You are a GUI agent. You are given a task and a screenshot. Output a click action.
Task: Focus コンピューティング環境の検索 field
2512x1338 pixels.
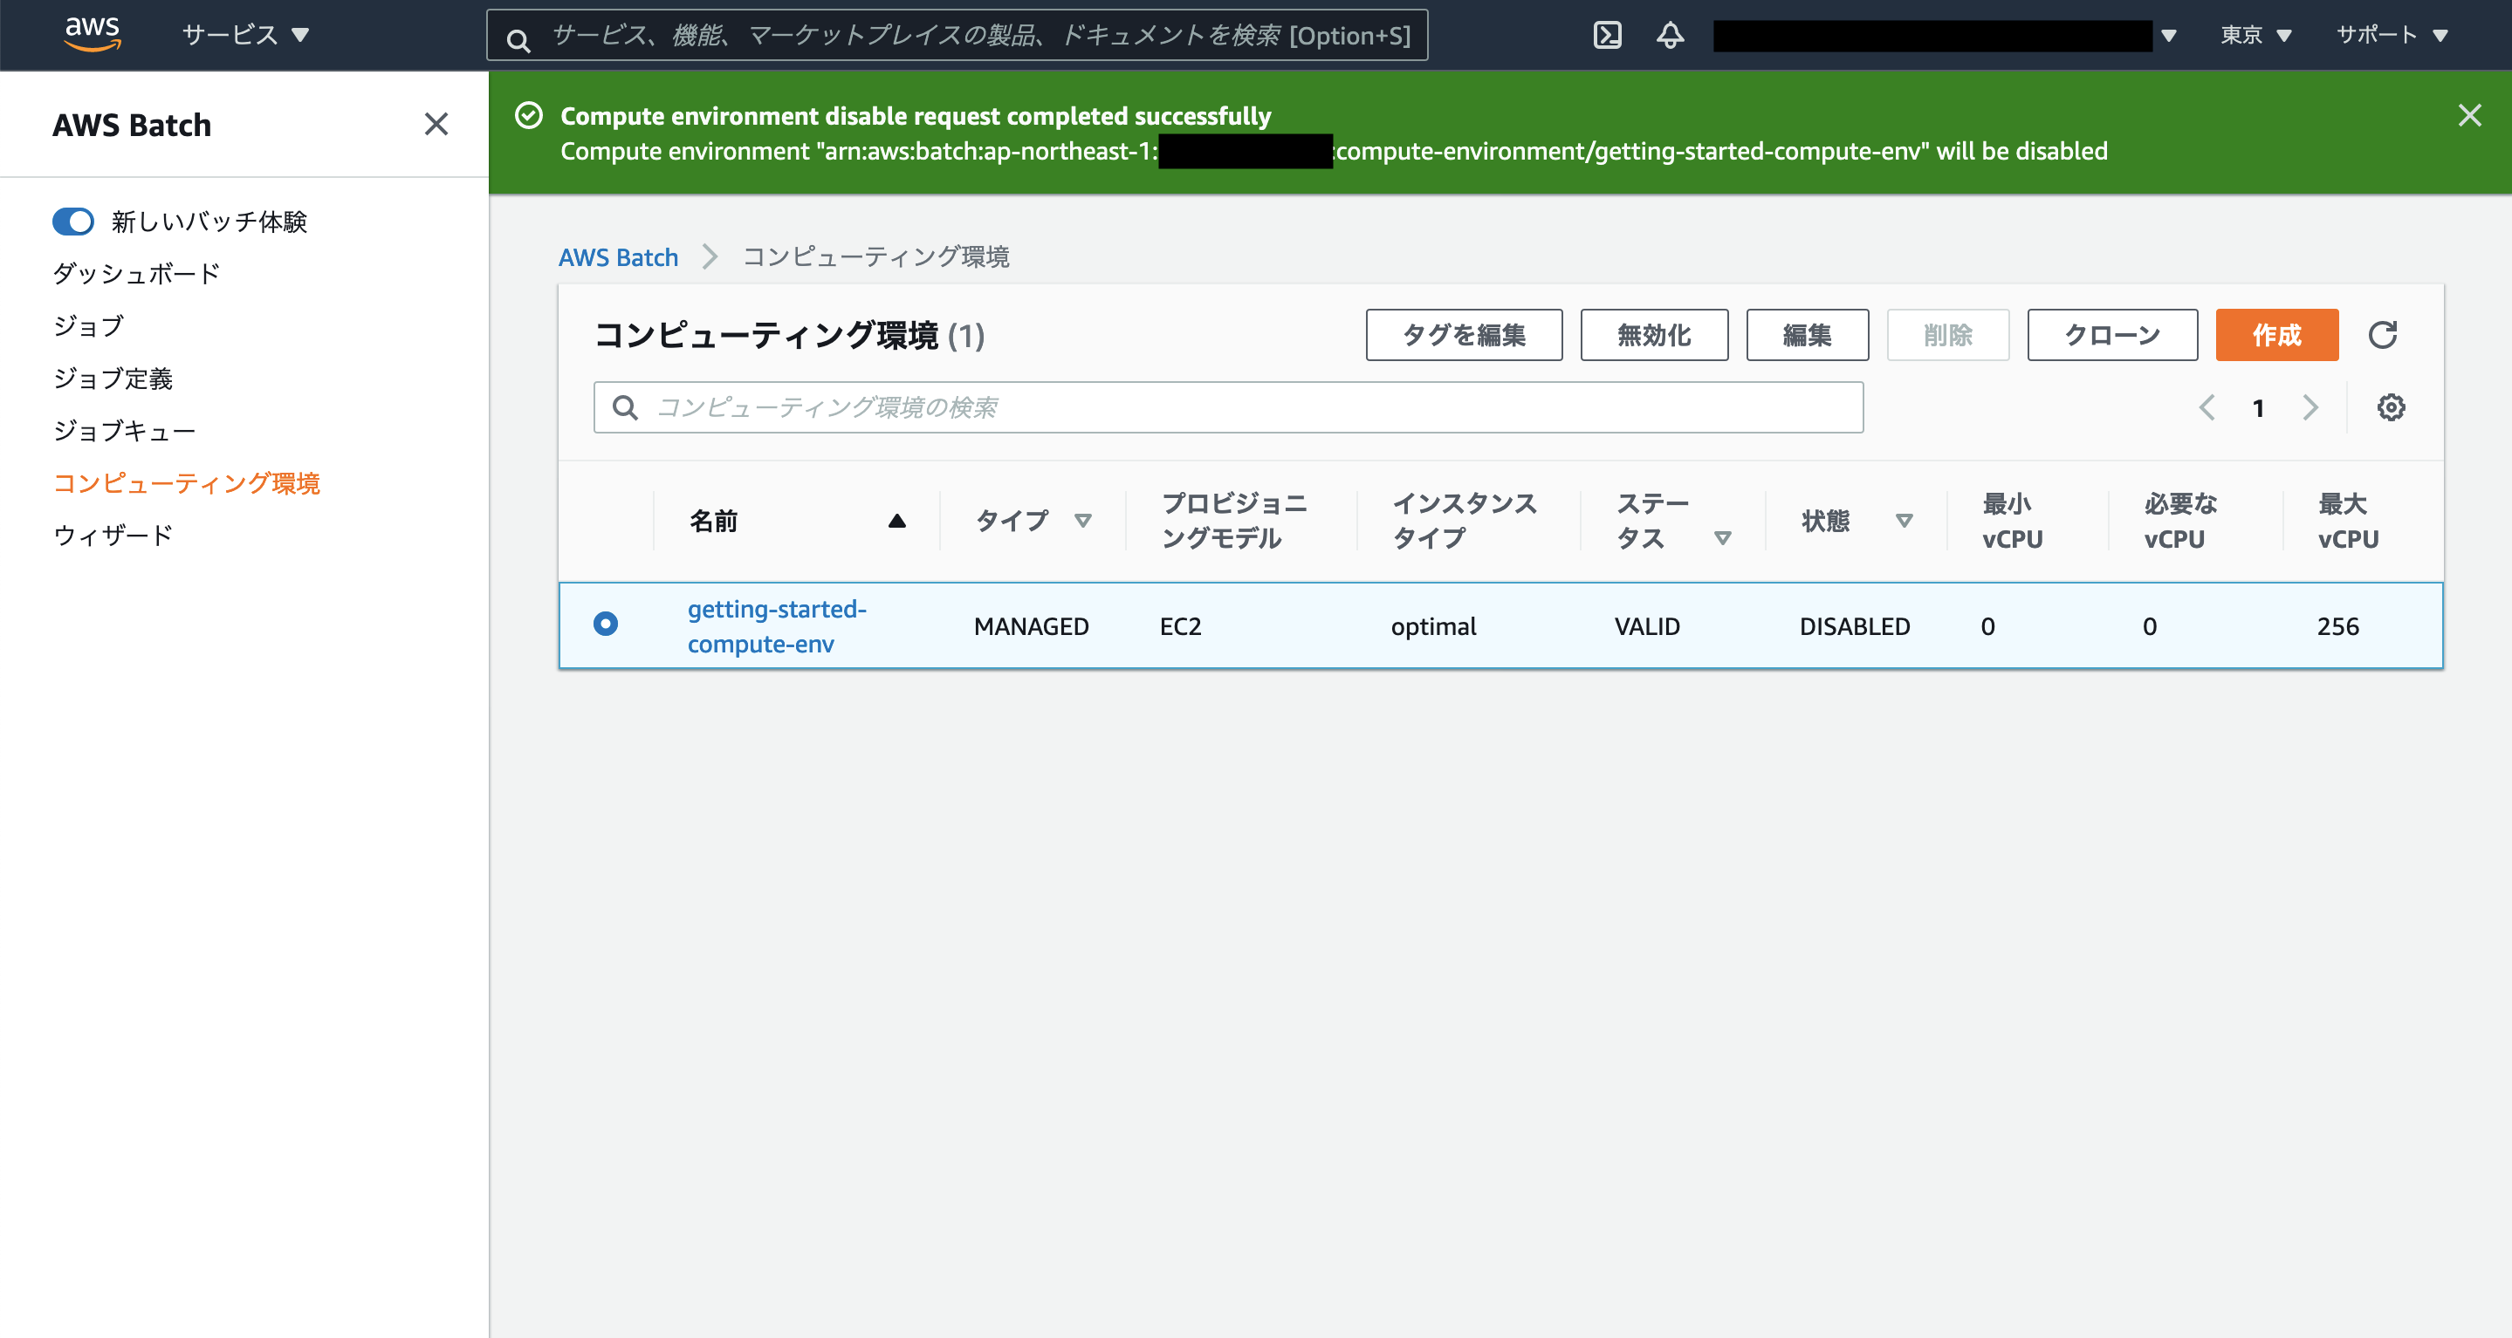point(1229,407)
